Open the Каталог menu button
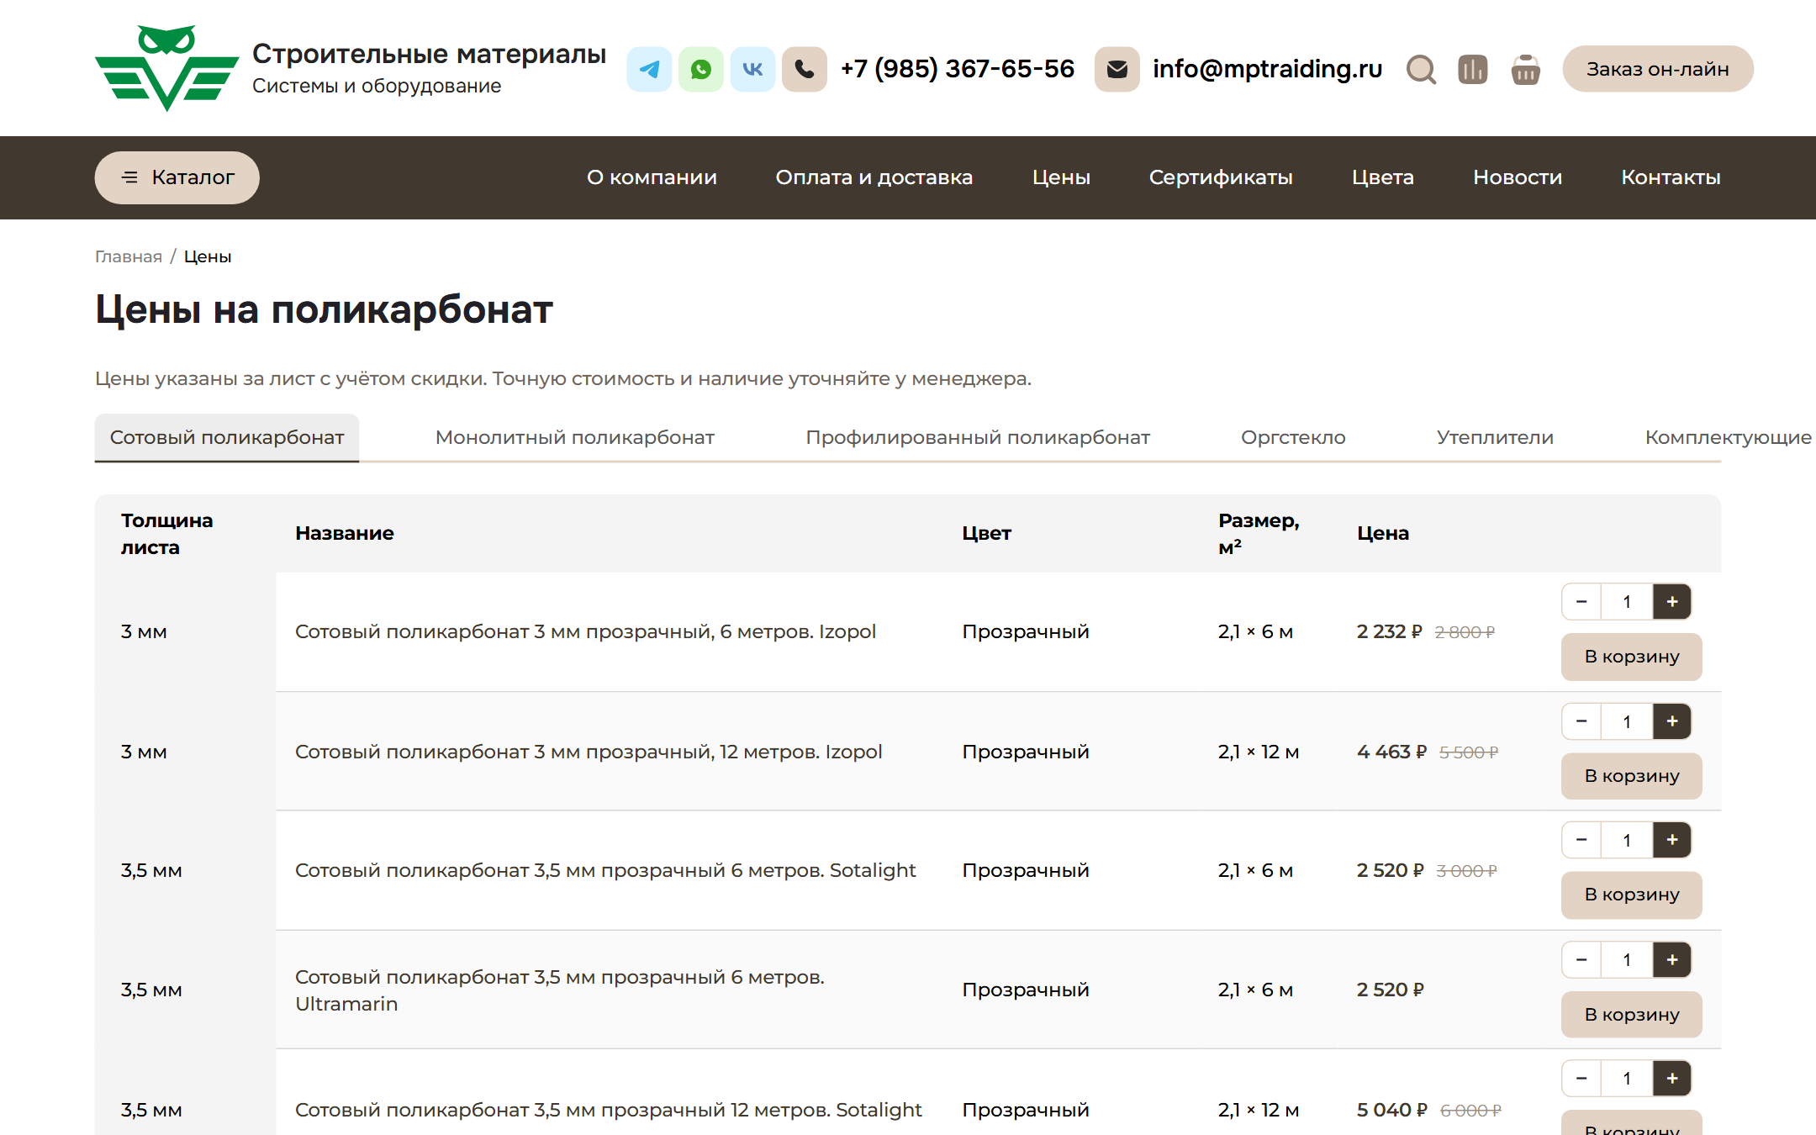 (x=177, y=177)
